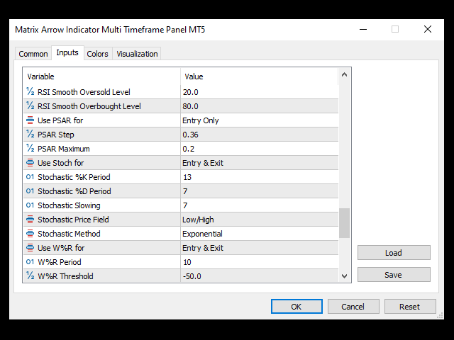Screen dimensions: 454x340
Task: Click the enum icon beside Use PSAR for
Action: click(x=31, y=120)
